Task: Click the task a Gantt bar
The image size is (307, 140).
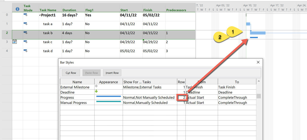Action: pyautogui.click(x=248, y=24)
